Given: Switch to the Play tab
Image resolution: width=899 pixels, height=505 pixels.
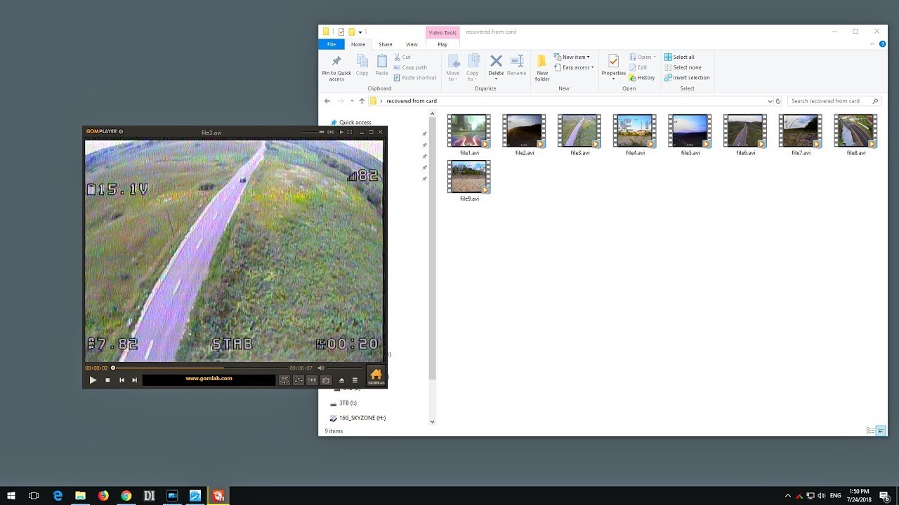Looking at the screenshot, I should [442, 44].
